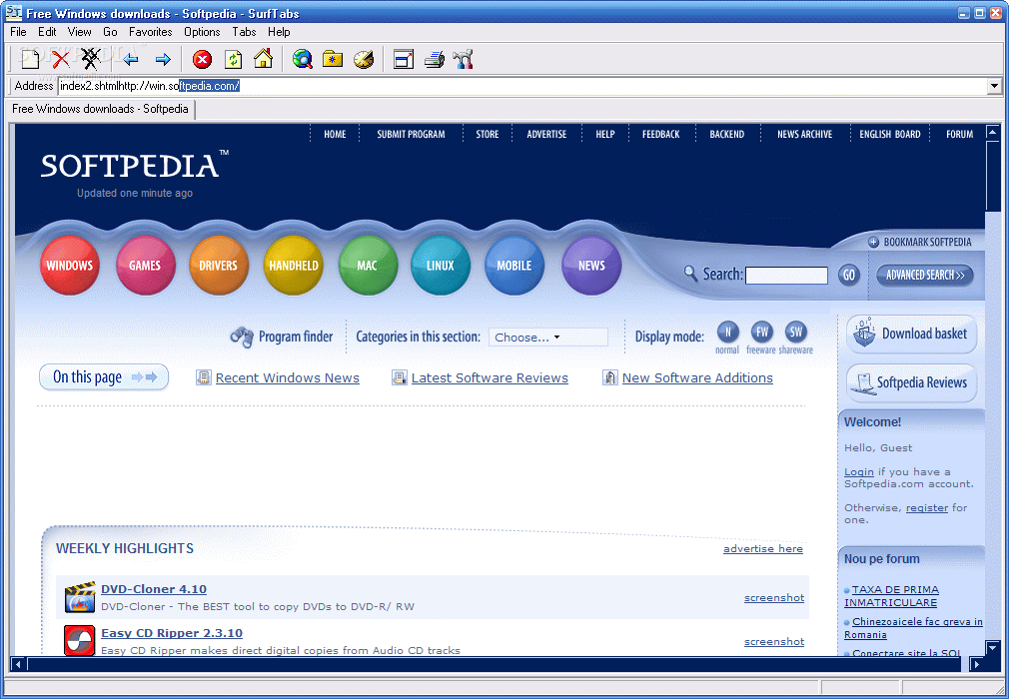Go back with the left arrow icon
1009x699 pixels.
click(x=131, y=60)
